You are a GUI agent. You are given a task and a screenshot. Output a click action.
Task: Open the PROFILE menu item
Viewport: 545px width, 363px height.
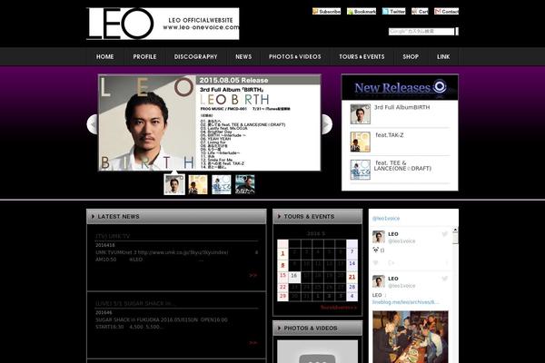tap(144, 56)
